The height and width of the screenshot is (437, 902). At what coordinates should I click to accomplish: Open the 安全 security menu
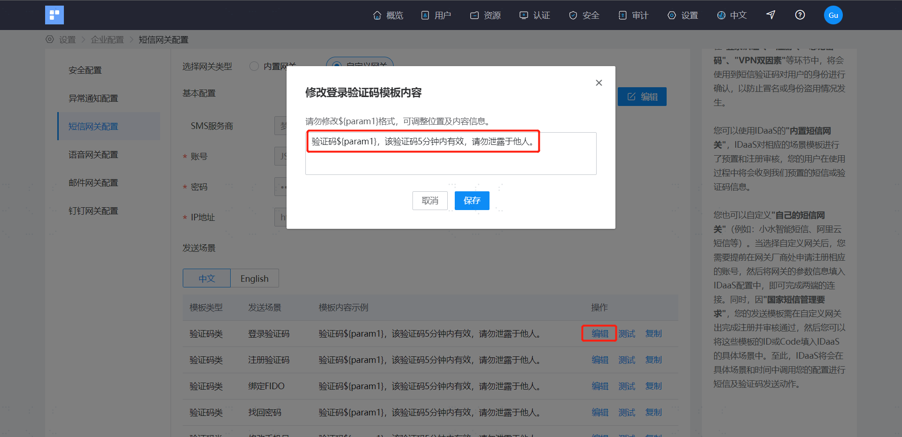(x=584, y=15)
